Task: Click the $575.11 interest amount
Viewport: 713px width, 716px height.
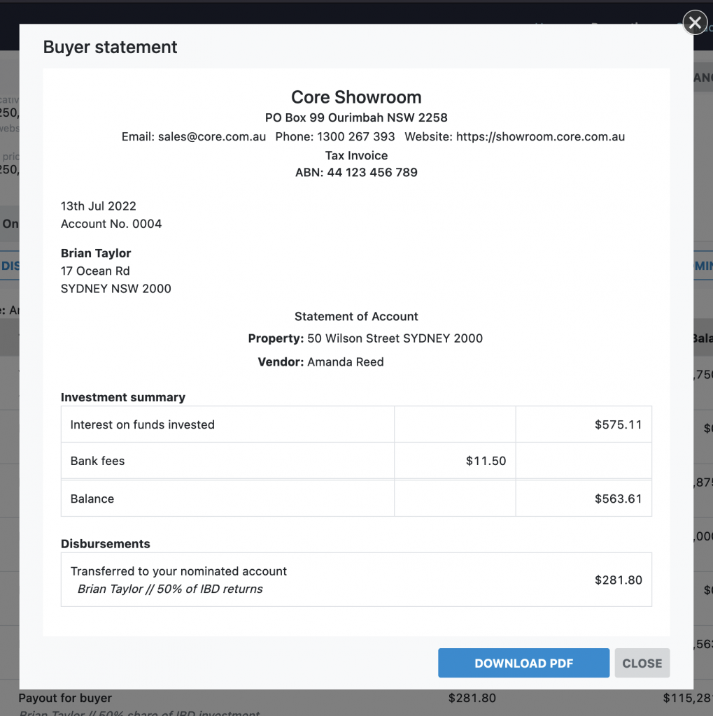Action: [x=618, y=424]
